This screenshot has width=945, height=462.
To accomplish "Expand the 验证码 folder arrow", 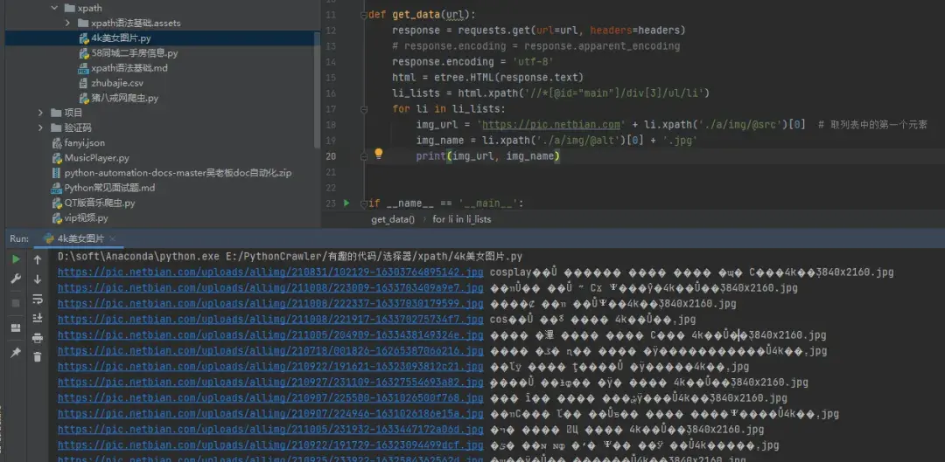I will pos(41,128).
